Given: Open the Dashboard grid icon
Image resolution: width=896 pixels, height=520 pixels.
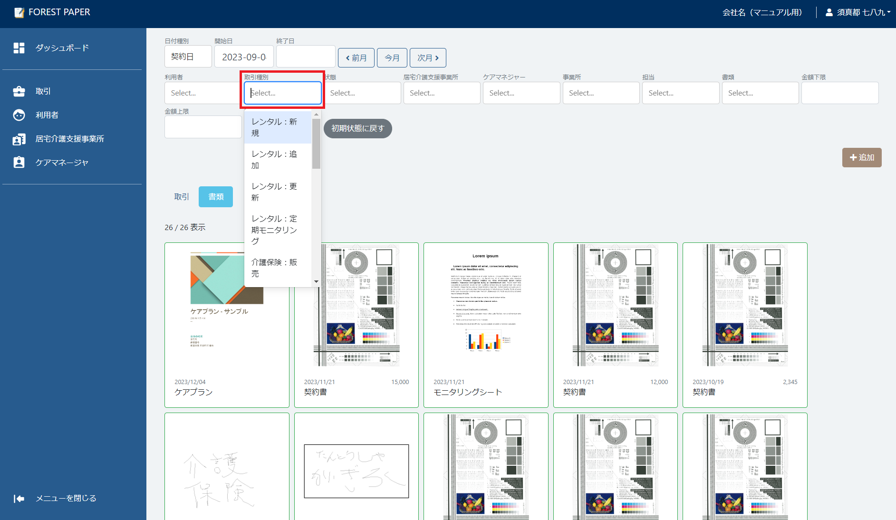Looking at the screenshot, I should click(19, 48).
